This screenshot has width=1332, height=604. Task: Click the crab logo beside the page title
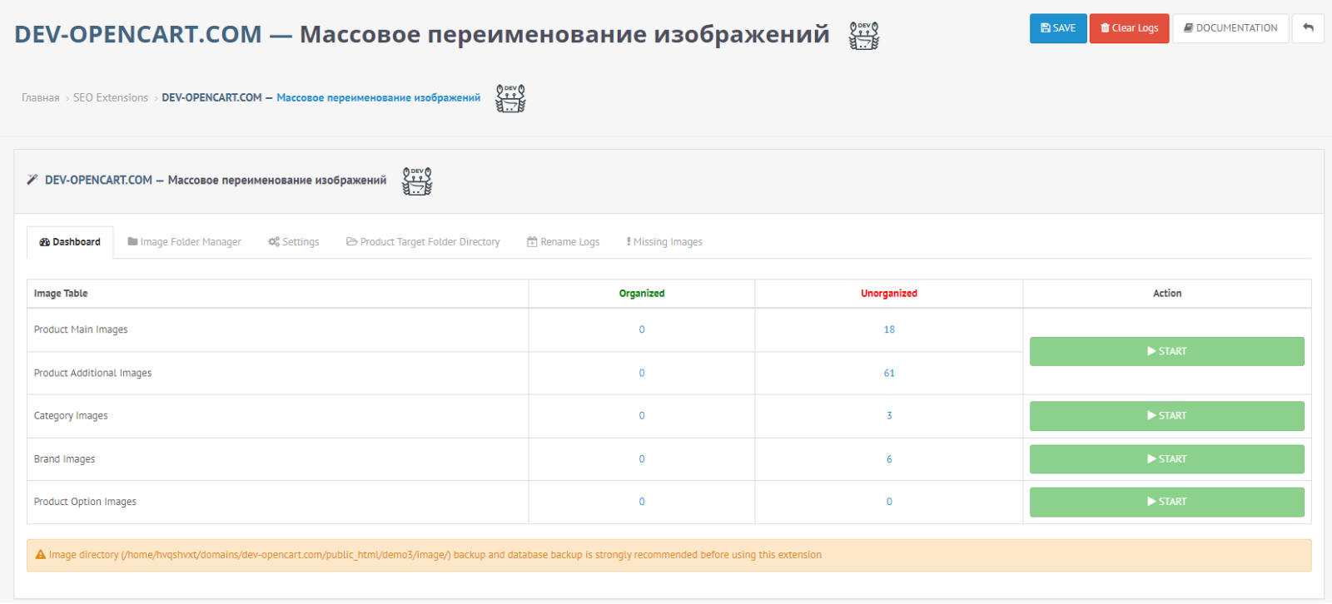click(864, 36)
